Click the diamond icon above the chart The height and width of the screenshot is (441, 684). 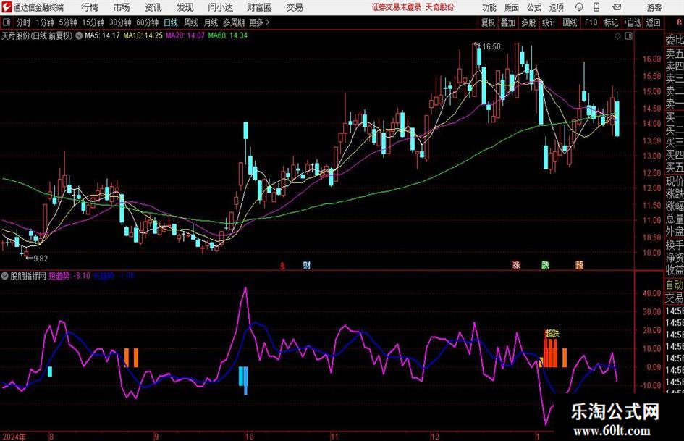pyautogui.click(x=617, y=36)
